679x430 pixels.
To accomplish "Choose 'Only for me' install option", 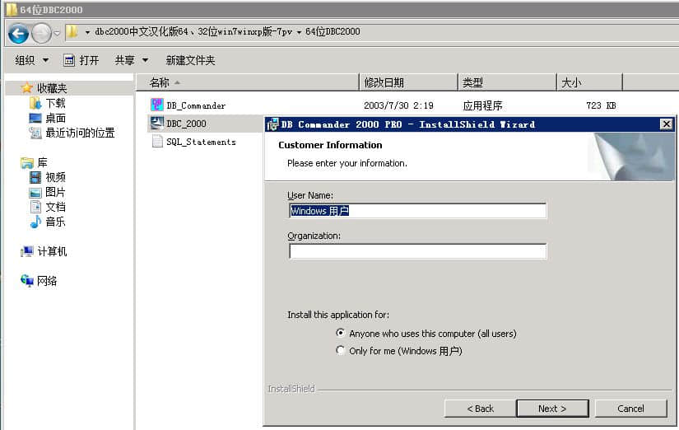I will [342, 351].
